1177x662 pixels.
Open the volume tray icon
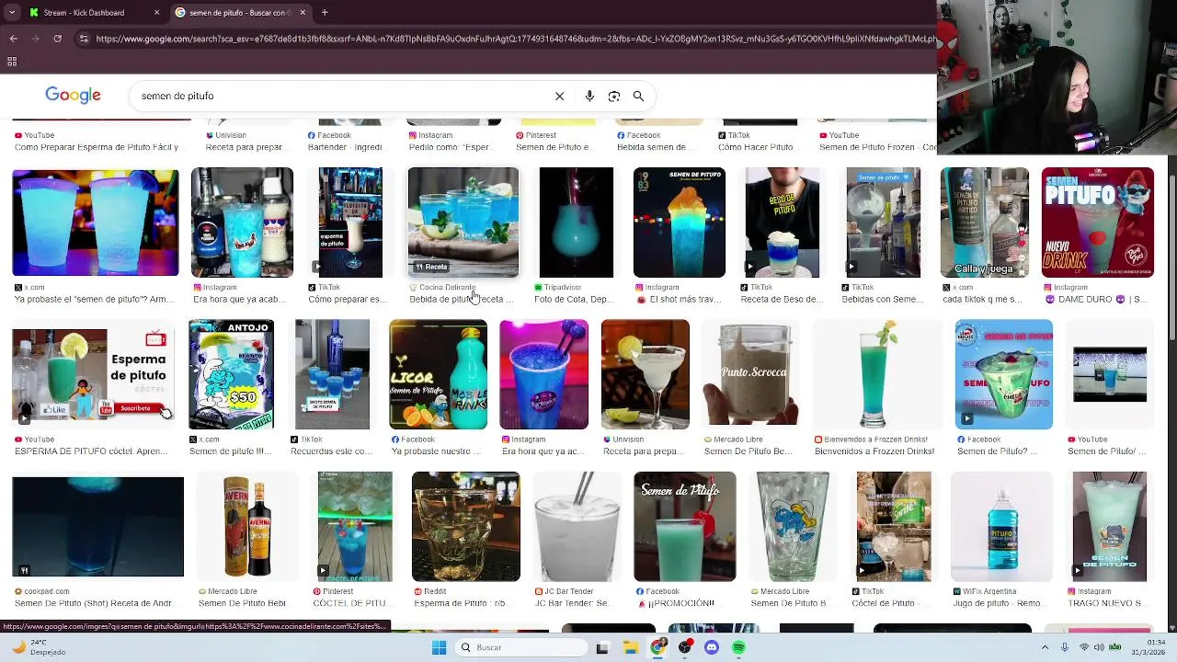tap(1099, 647)
